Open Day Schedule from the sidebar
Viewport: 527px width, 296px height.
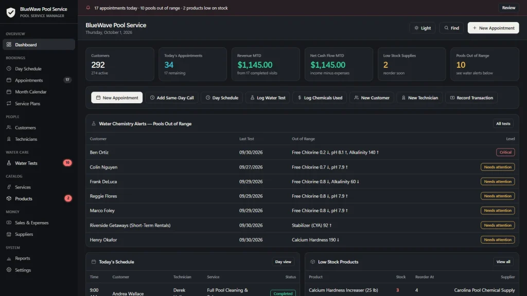click(39, 68)
